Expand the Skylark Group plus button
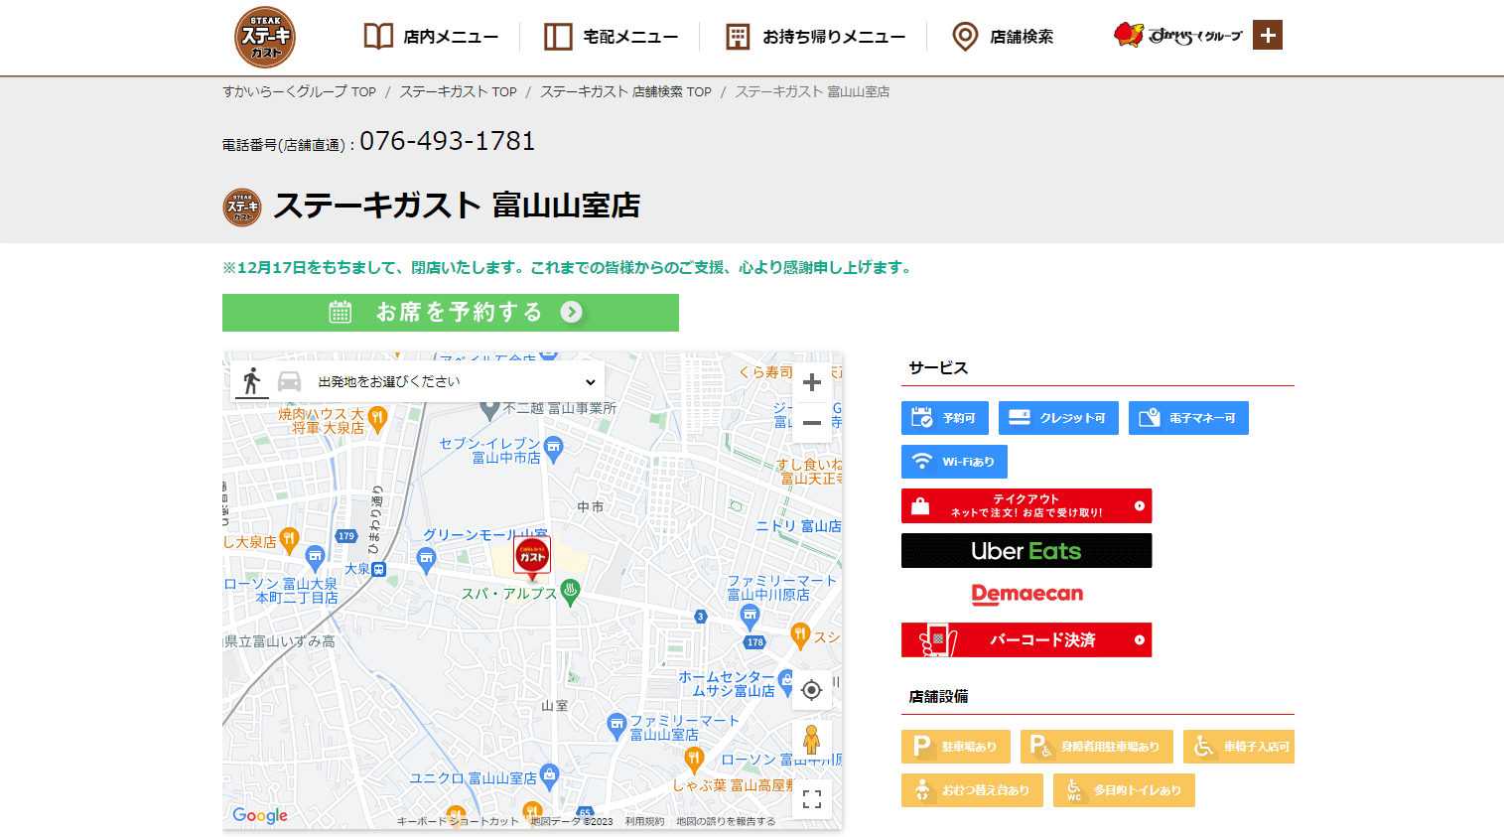Image resolution: width=1504 pixels, height=837 pixels. tap(1267, 36)
